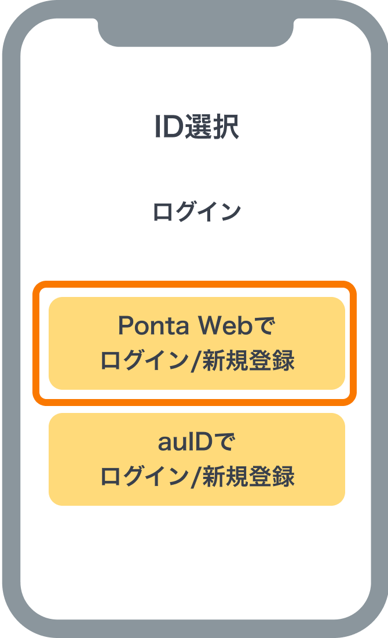This screenshot has height=638, width=388.
Task: Select the orange-highlighted login option
Action: (196, 343)
